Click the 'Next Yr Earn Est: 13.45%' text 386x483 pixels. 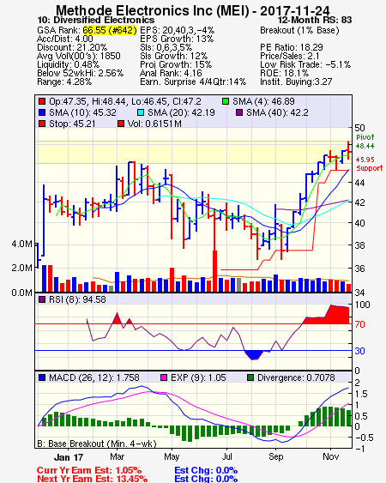coord(92,479)
